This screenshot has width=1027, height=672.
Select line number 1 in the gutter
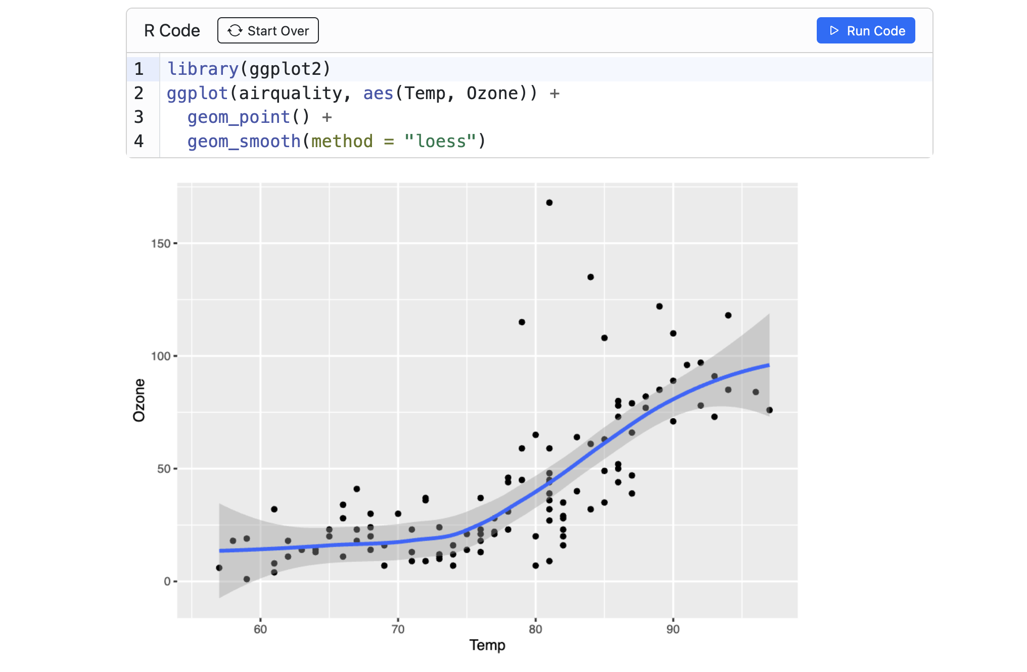tap(138, 68)
